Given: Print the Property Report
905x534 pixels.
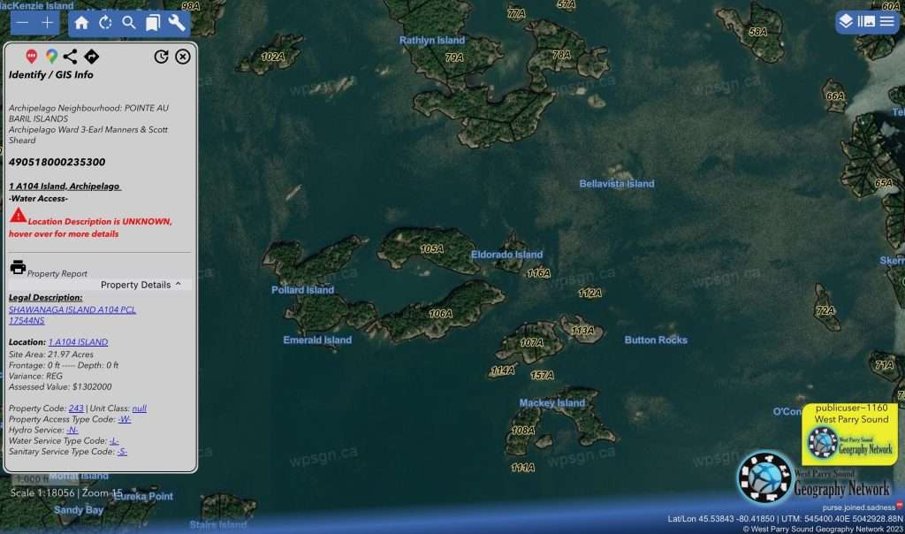Looking at the screenshot, I should (x=18, y=267).
